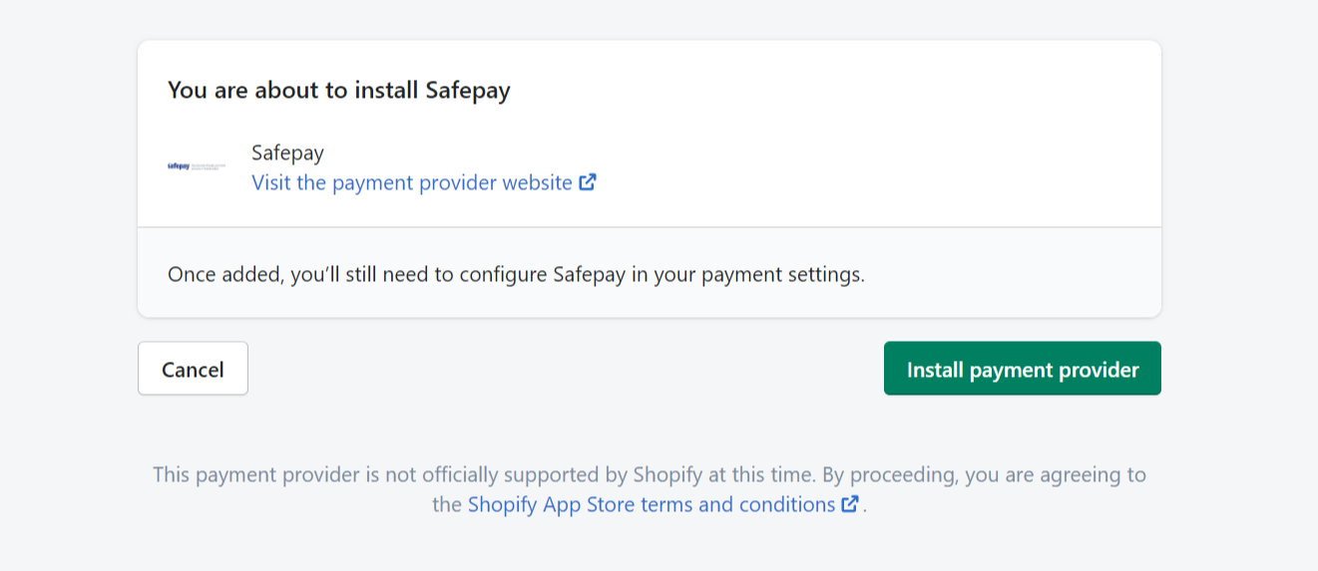Click the Install payment provider button

click(x=1023, y=369)
